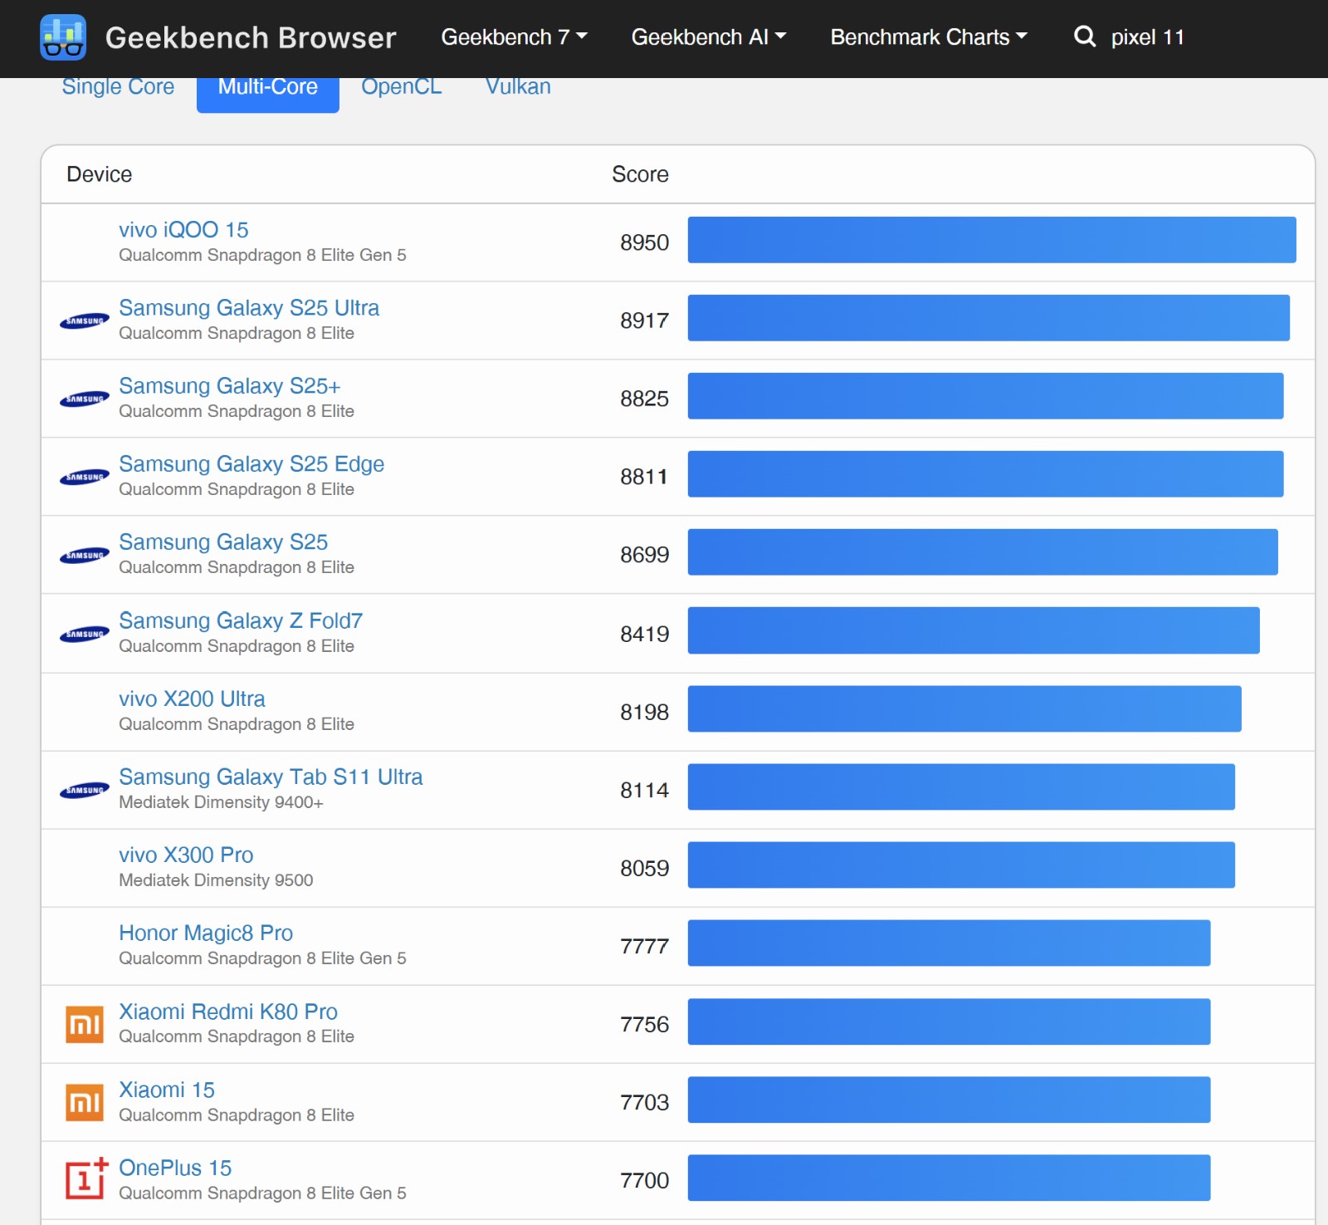Open the Samsung Galaxy S25 link
This screenshot has height=1225, width=1328.
(x=223, y=542)
